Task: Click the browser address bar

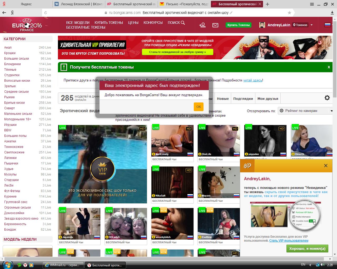Action: (x=168, y=13)
